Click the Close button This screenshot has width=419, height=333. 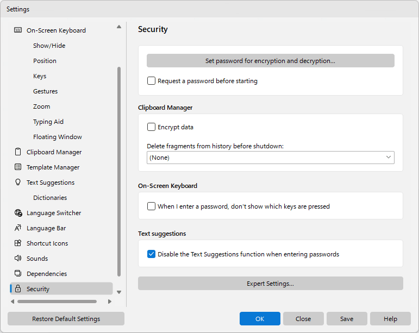click(x=303, y=318)
